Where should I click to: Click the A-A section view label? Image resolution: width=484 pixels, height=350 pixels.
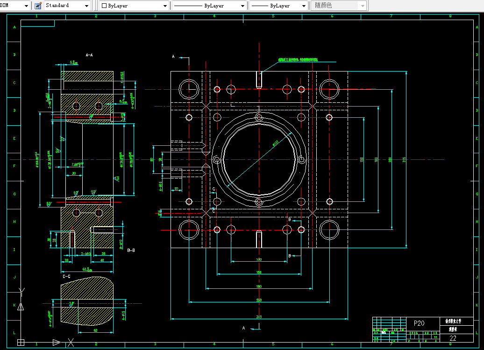click(x=89, y=55)
